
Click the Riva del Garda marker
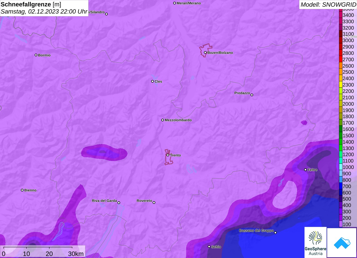119,203
